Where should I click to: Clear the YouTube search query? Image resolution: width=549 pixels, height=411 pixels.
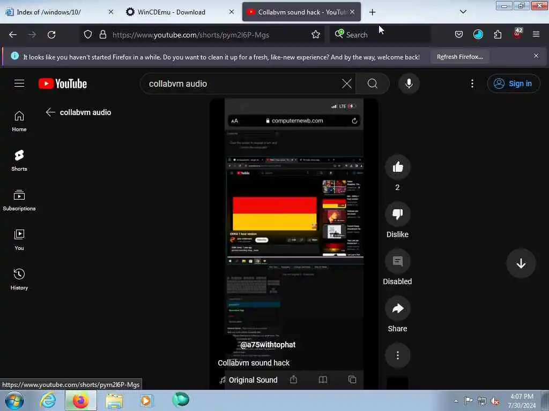tap(347, 84)
